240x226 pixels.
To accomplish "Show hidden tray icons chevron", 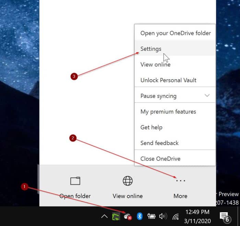I will pos(104,216).
